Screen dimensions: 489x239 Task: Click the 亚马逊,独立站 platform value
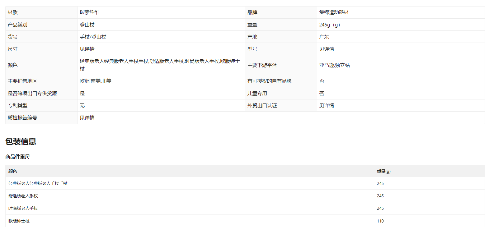point(334,65)
